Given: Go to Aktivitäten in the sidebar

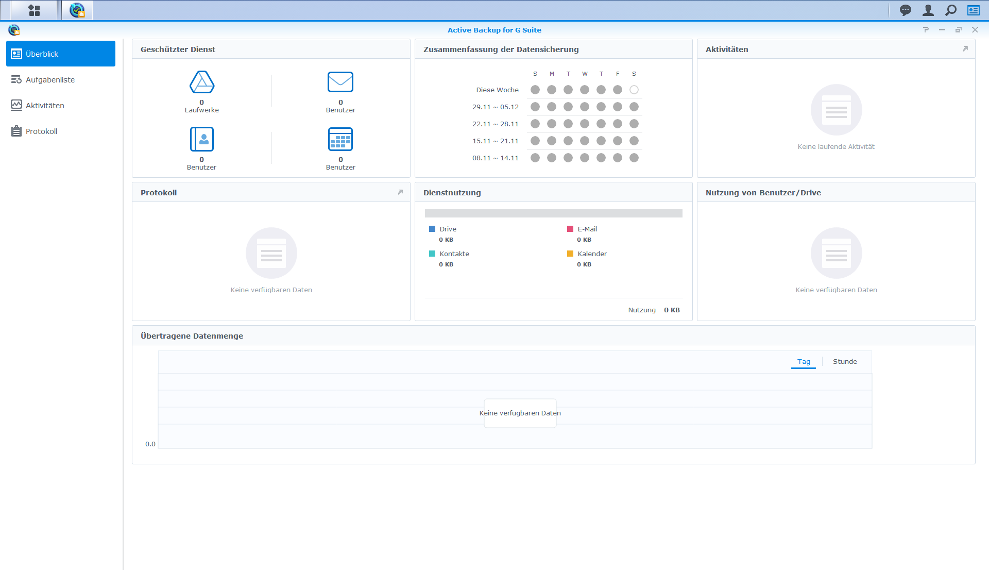Looking at the screenshot, I should pyautogui.click(x=45, y=106).
